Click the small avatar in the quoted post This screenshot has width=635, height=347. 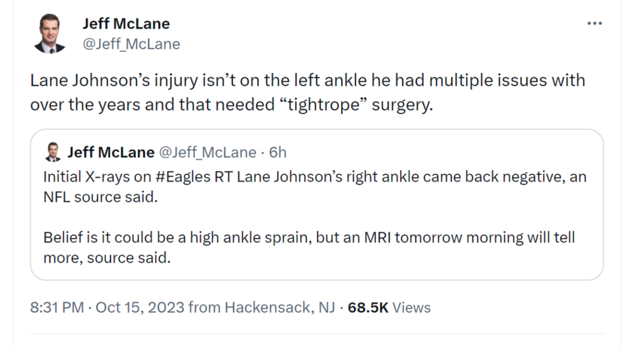coord(53,152)
